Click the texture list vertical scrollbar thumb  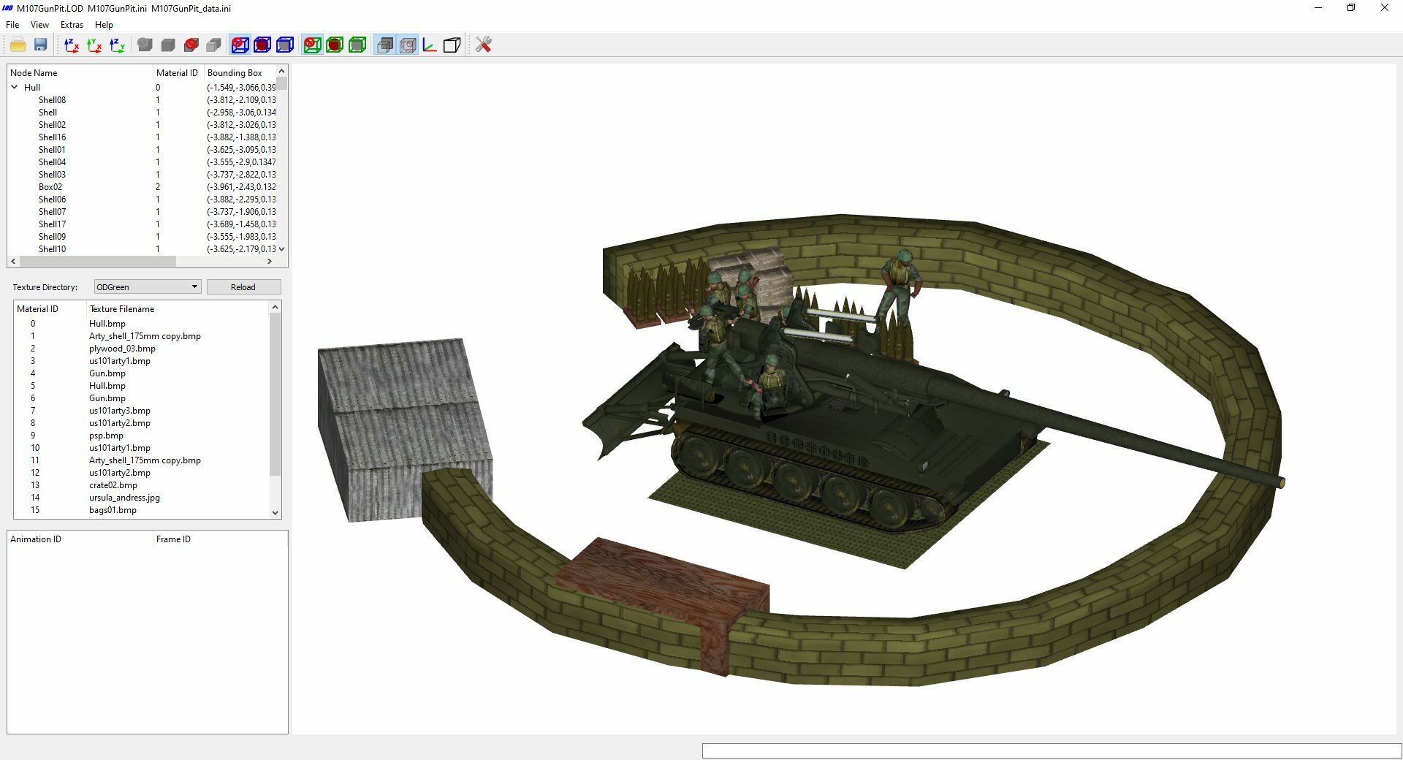(275, 395)
